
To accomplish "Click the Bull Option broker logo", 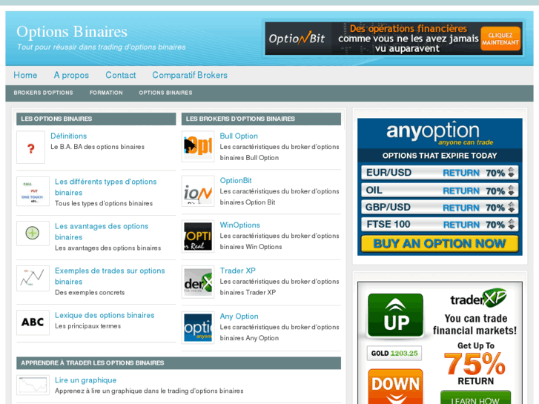I will tap(198, 147).
